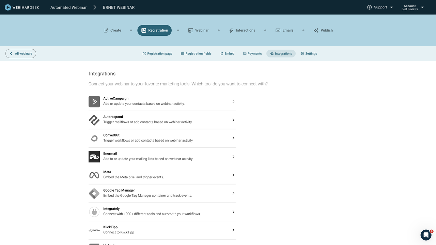Expand the Support dropdown
The height and width of the screenshot is (245, 436).
[x=391, y=7]
